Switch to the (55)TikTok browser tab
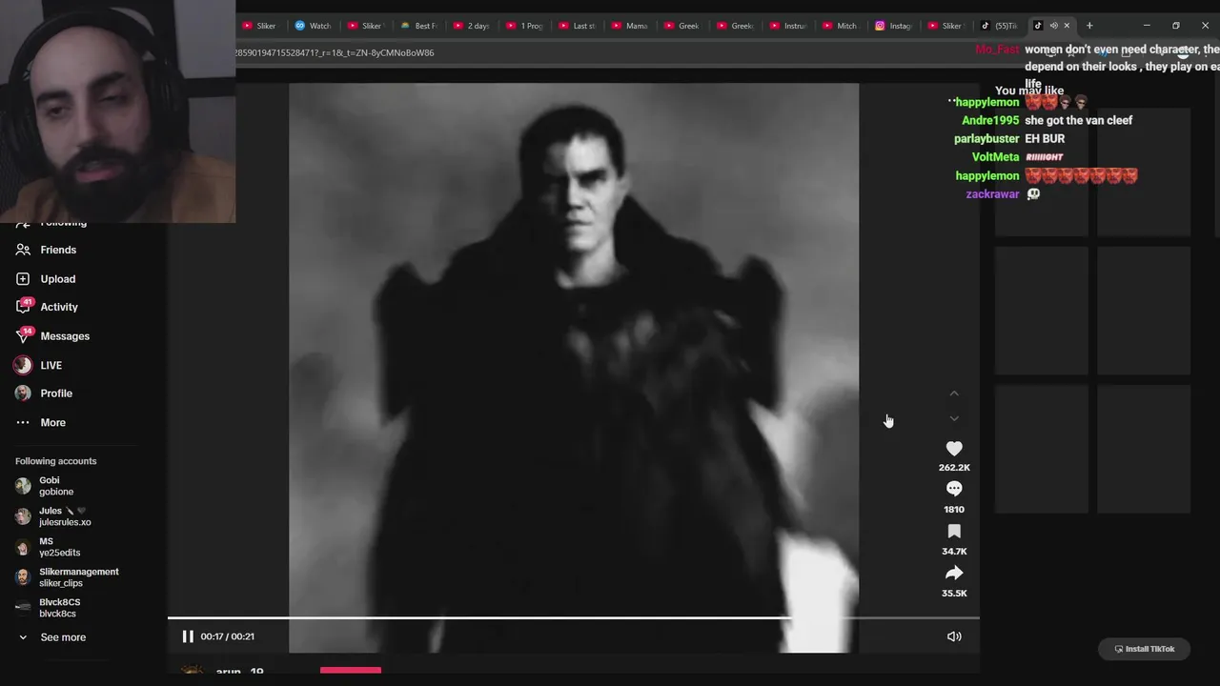This screenshot has width=1220, height=686. (x=999, y=26)
